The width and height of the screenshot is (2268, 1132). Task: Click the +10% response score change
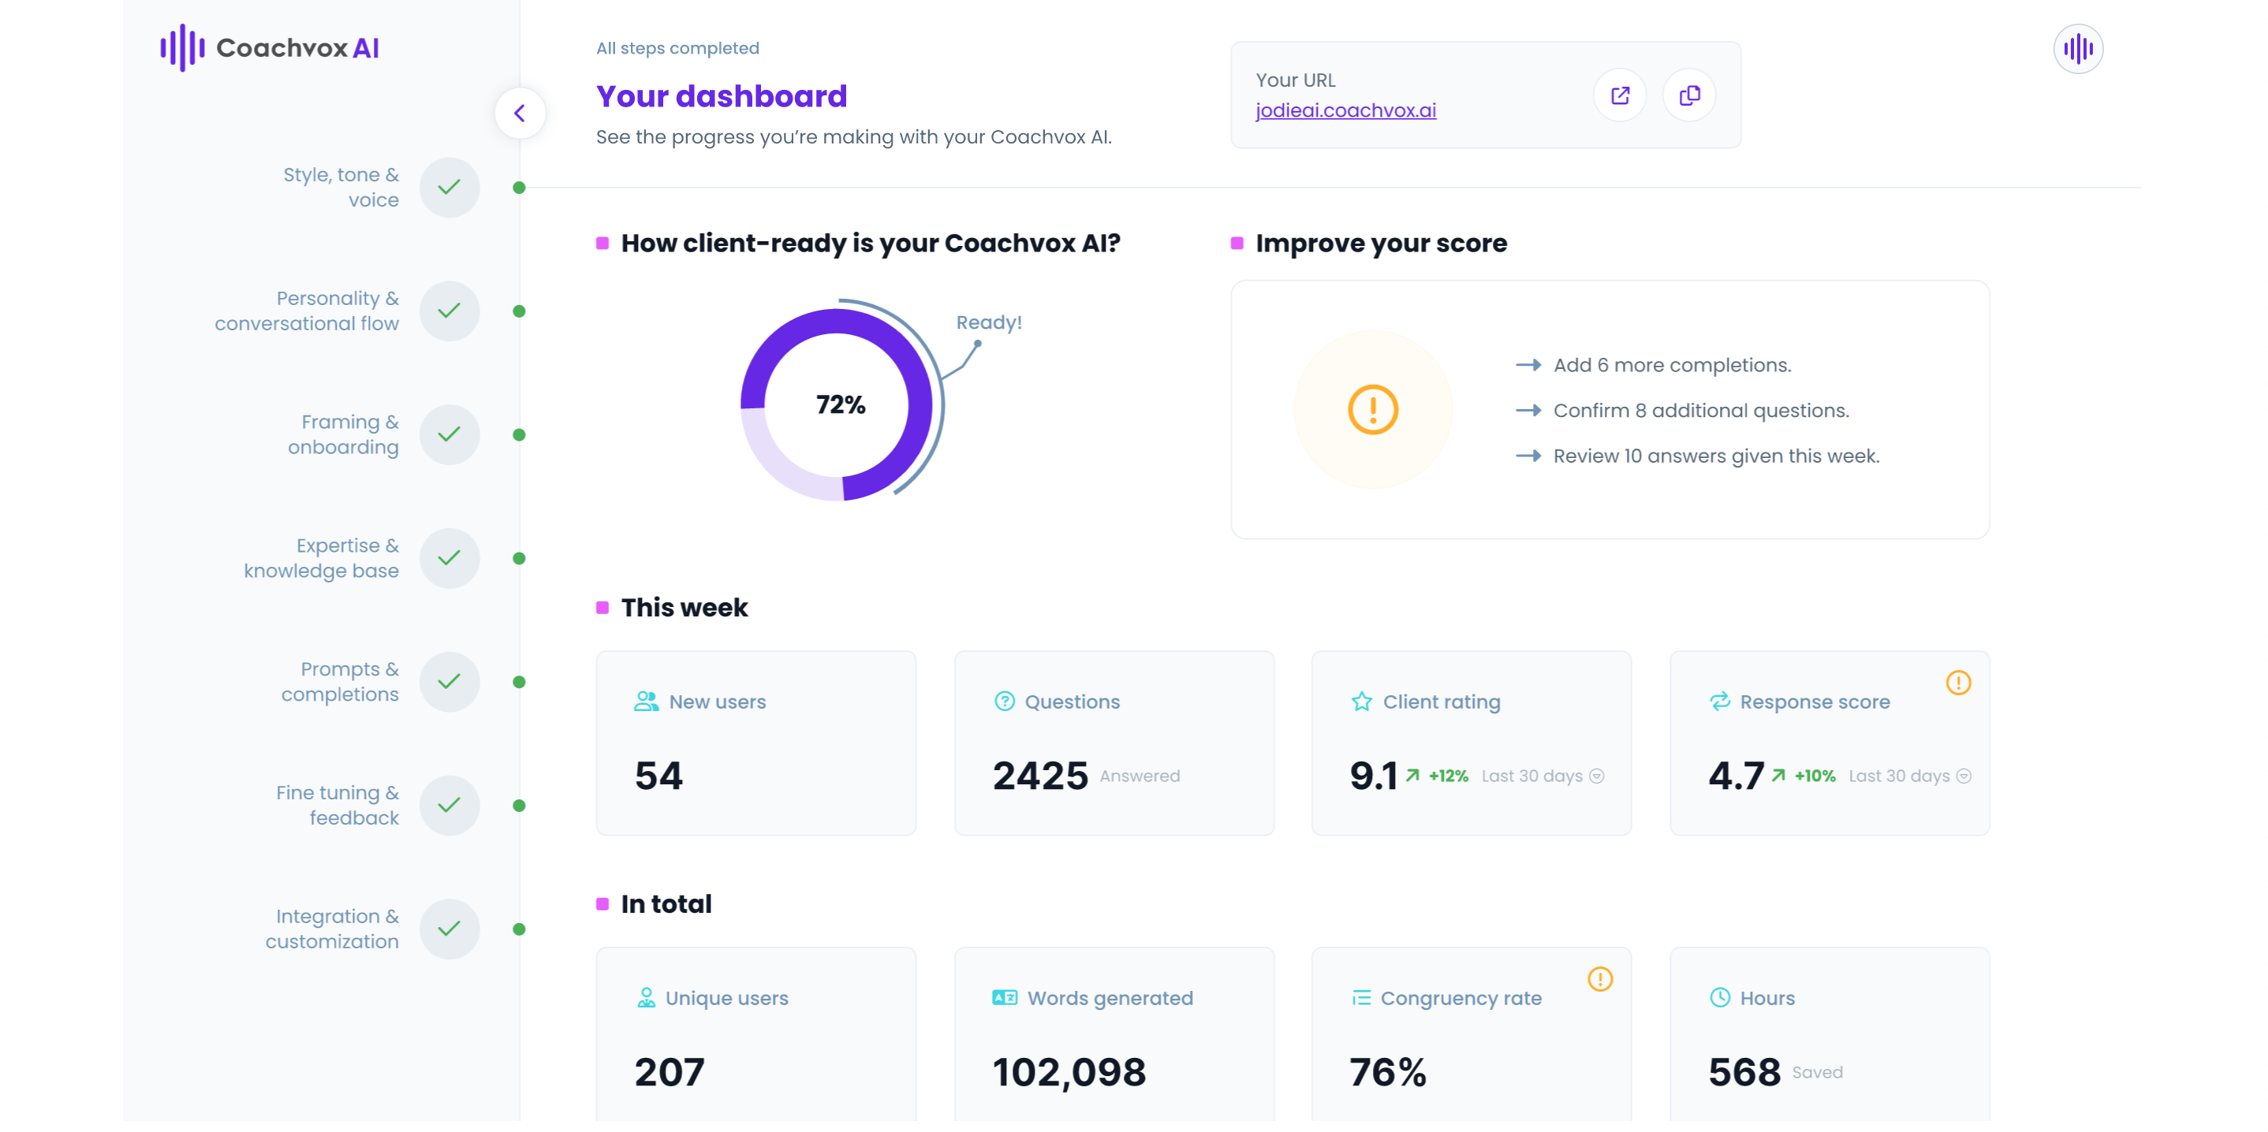tap(1815, 776)
